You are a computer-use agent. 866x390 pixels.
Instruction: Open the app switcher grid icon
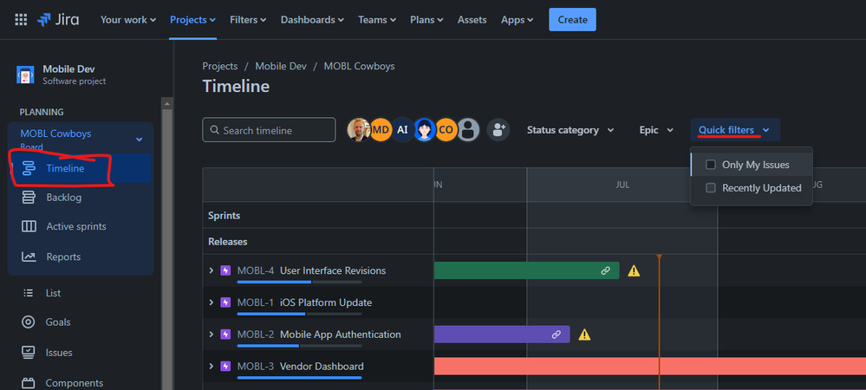coord(21,20)
